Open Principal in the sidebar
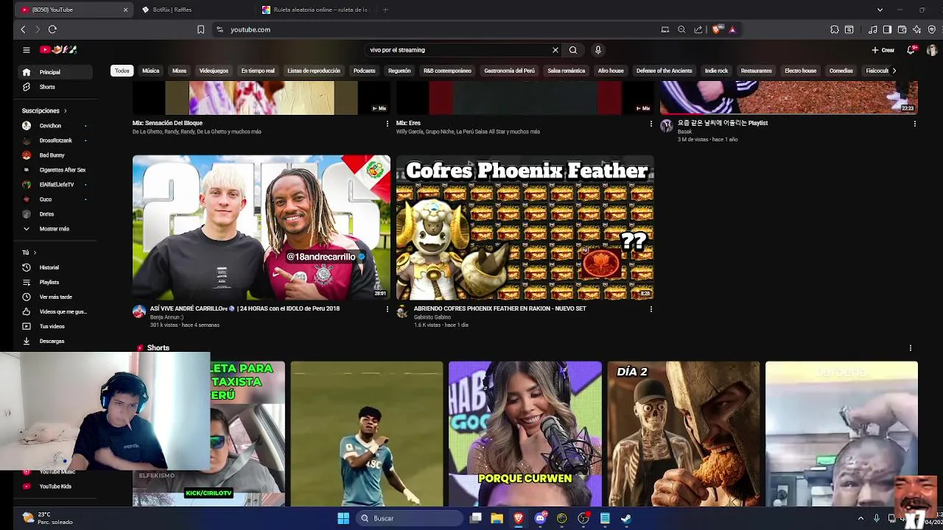This screenshot has width=943, height=530. click(55, 72)
